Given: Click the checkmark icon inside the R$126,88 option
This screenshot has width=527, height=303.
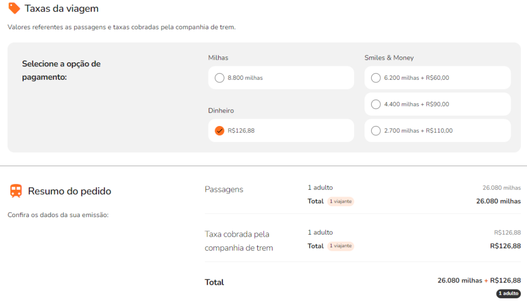Looking at the screenshot, I should pos(220,131).
